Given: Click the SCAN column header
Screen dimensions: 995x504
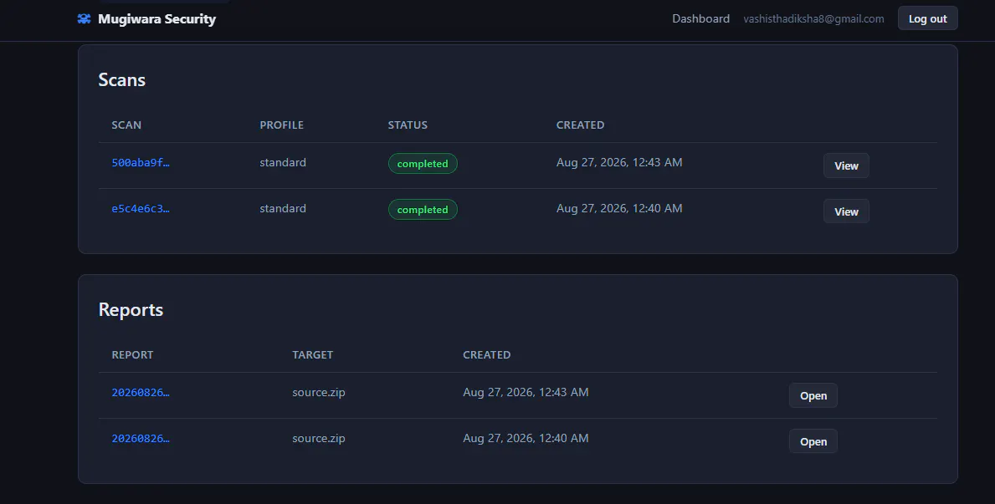Looking at the screenshot, I should (126, 125).
